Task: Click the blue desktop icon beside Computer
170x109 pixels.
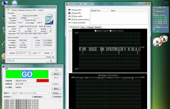Action: 15,3
